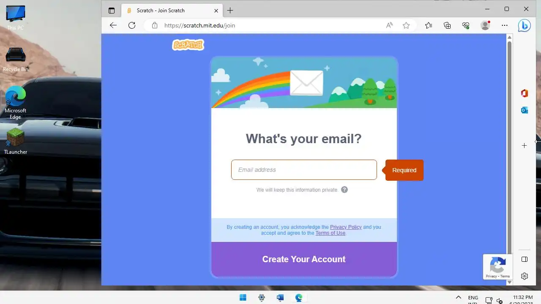The image size is (541, 304).
Task: Open the Browser essentials heart icon
Action: coord(466,25)
